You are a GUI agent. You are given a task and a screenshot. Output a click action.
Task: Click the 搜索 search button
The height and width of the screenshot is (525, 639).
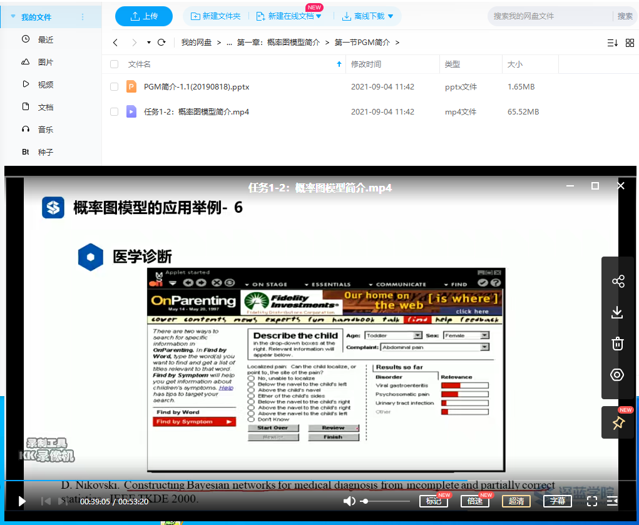[625, 16]
